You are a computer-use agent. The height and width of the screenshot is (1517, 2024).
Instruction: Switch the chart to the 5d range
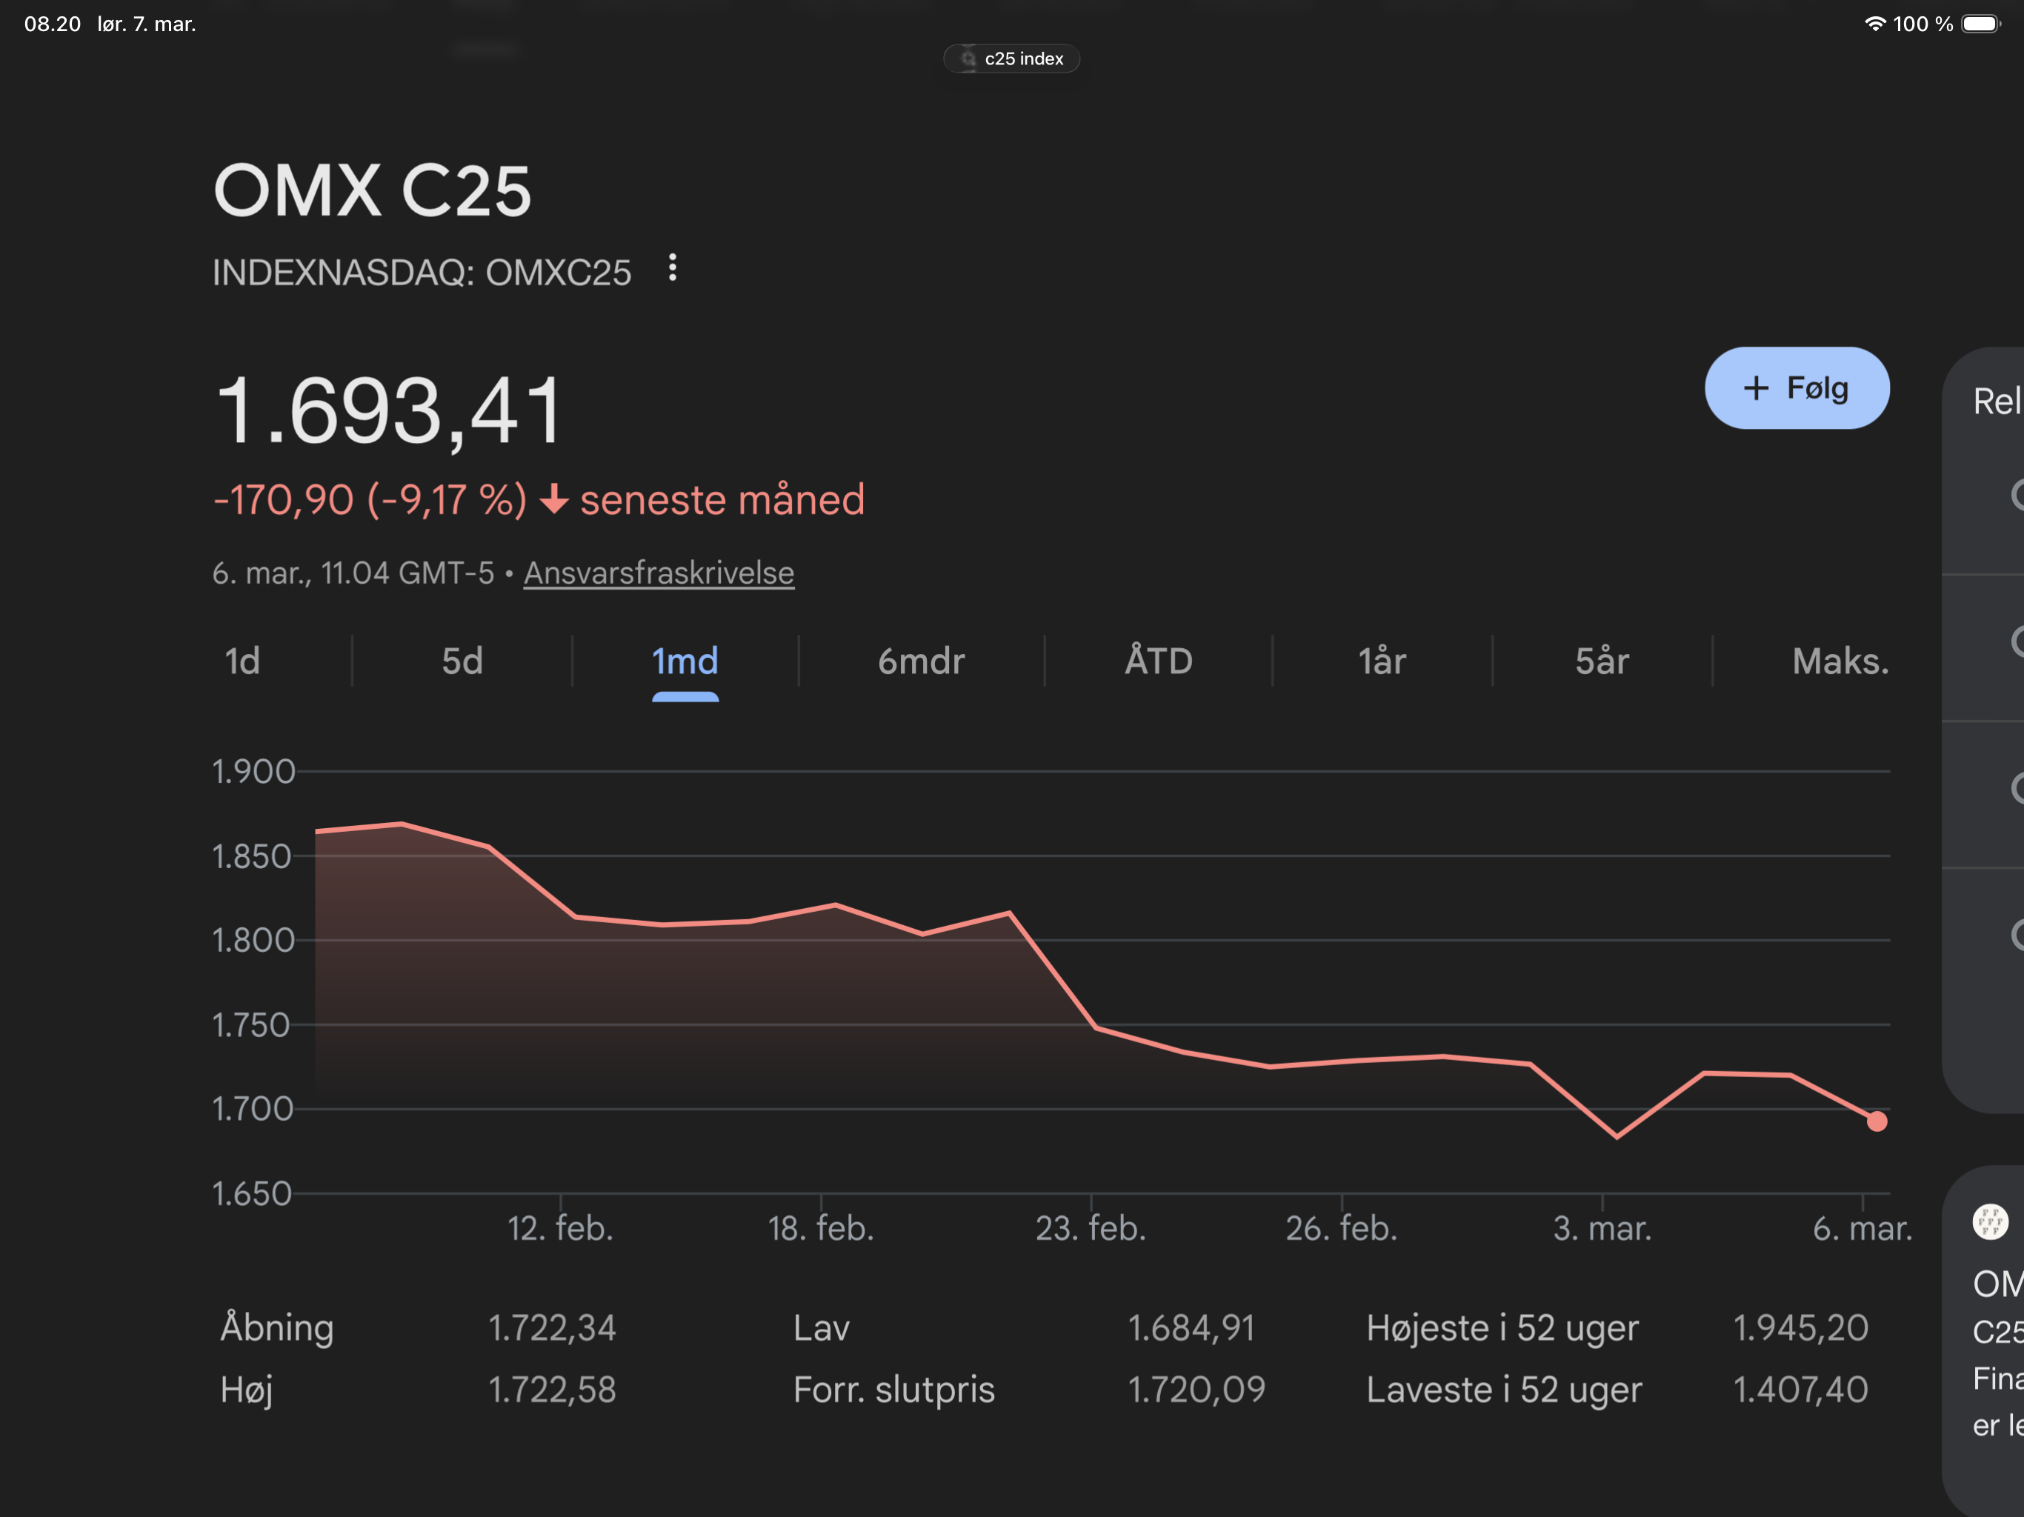tap(462, 661)
